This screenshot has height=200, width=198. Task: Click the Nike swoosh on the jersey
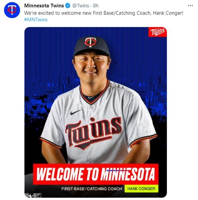pyautogui.click(x=75, y=112)
